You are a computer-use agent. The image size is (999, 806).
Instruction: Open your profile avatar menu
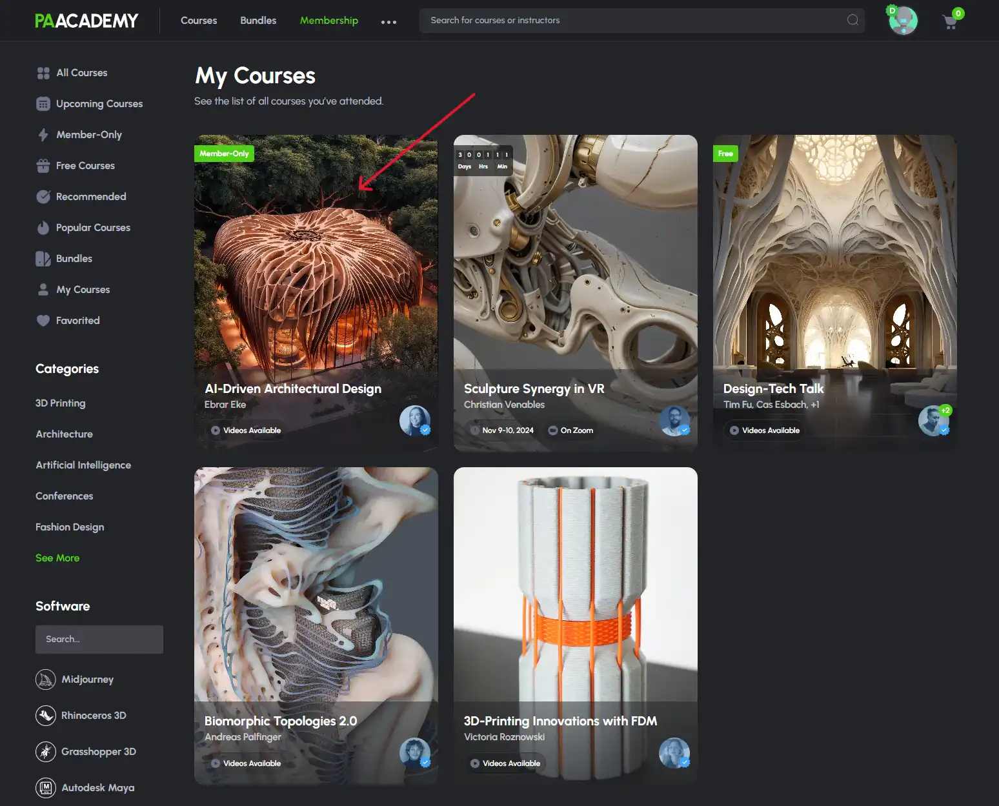coord(902,20)
